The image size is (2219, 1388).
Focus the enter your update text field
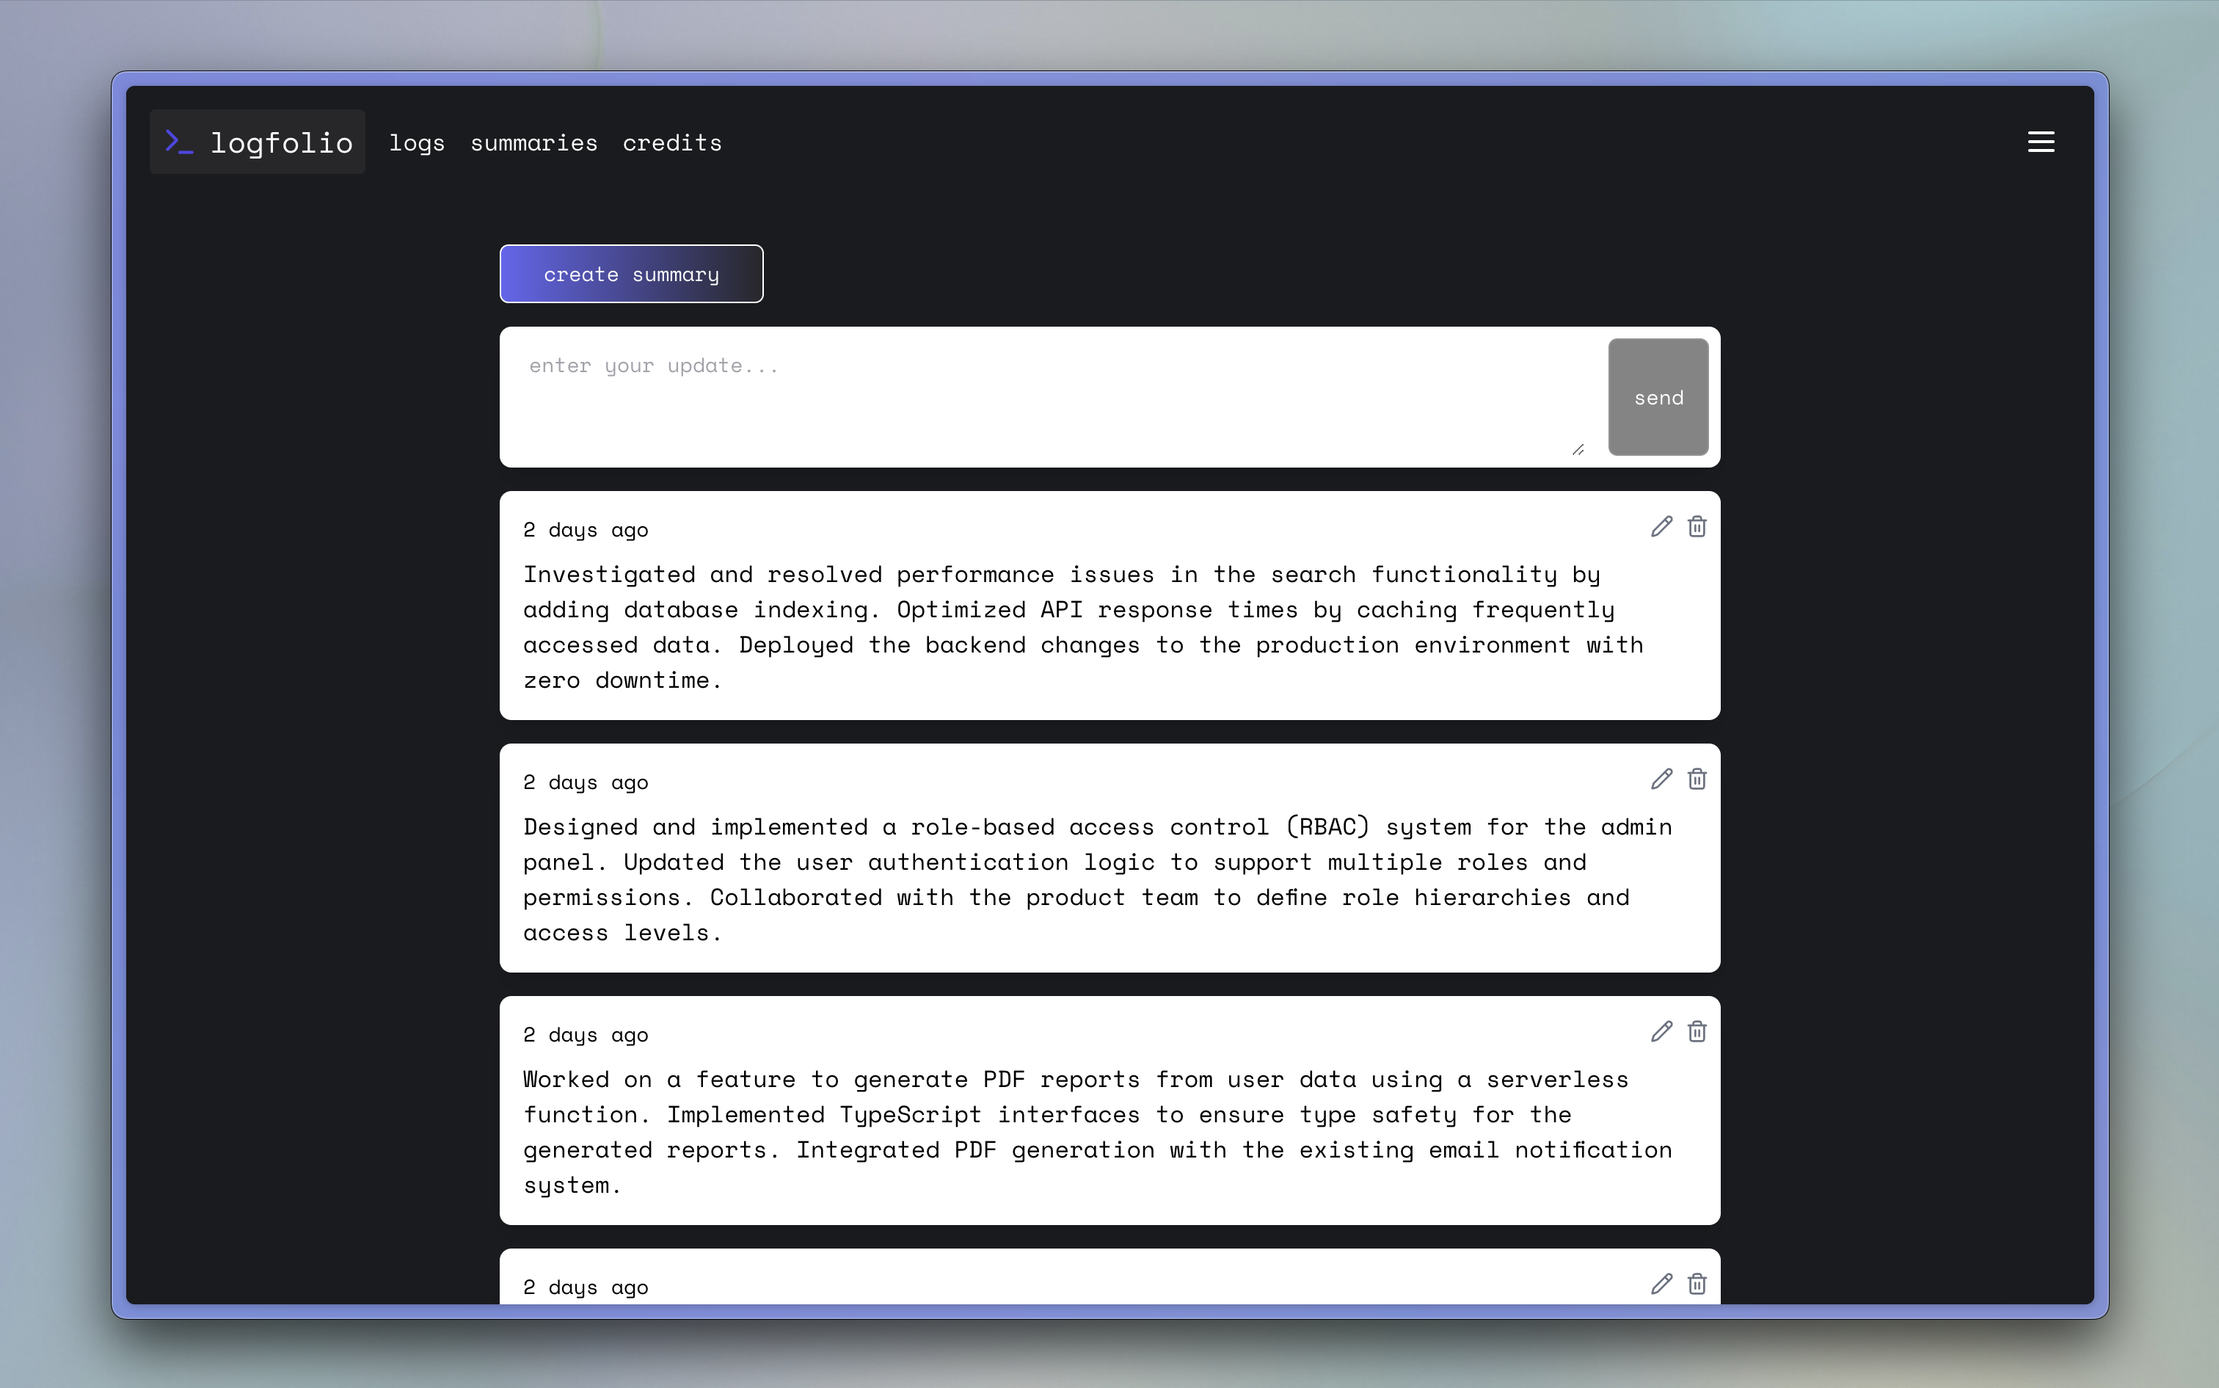pos(1046,395)
